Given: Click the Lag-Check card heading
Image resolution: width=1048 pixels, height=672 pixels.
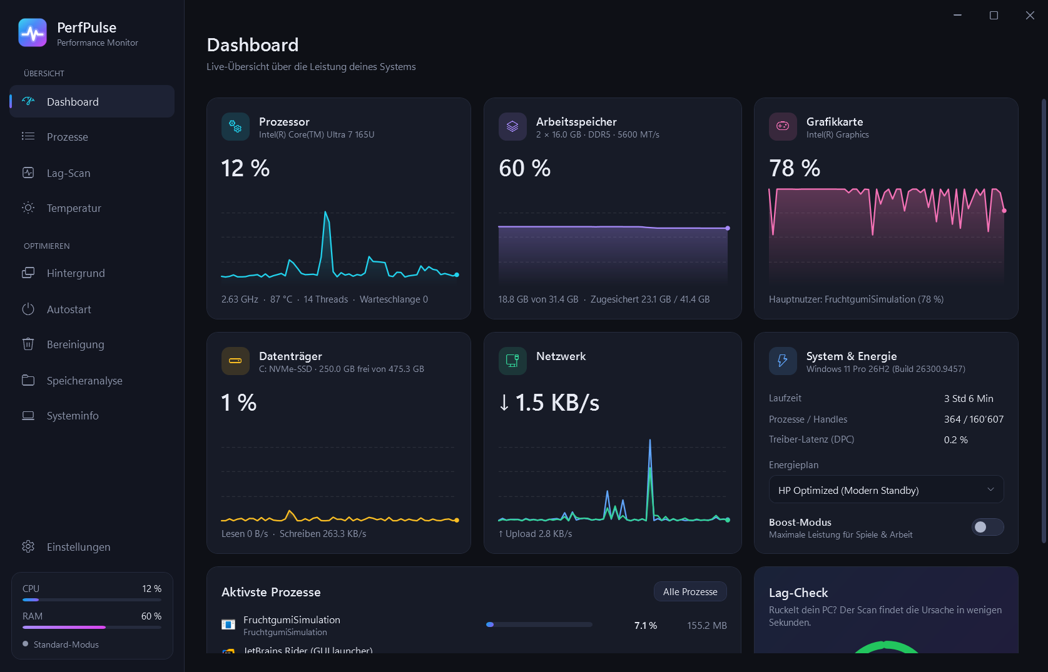Looking at the screenshot, I should coord(798,593).
